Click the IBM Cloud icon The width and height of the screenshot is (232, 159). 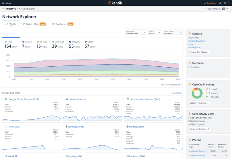coord(6,127)
